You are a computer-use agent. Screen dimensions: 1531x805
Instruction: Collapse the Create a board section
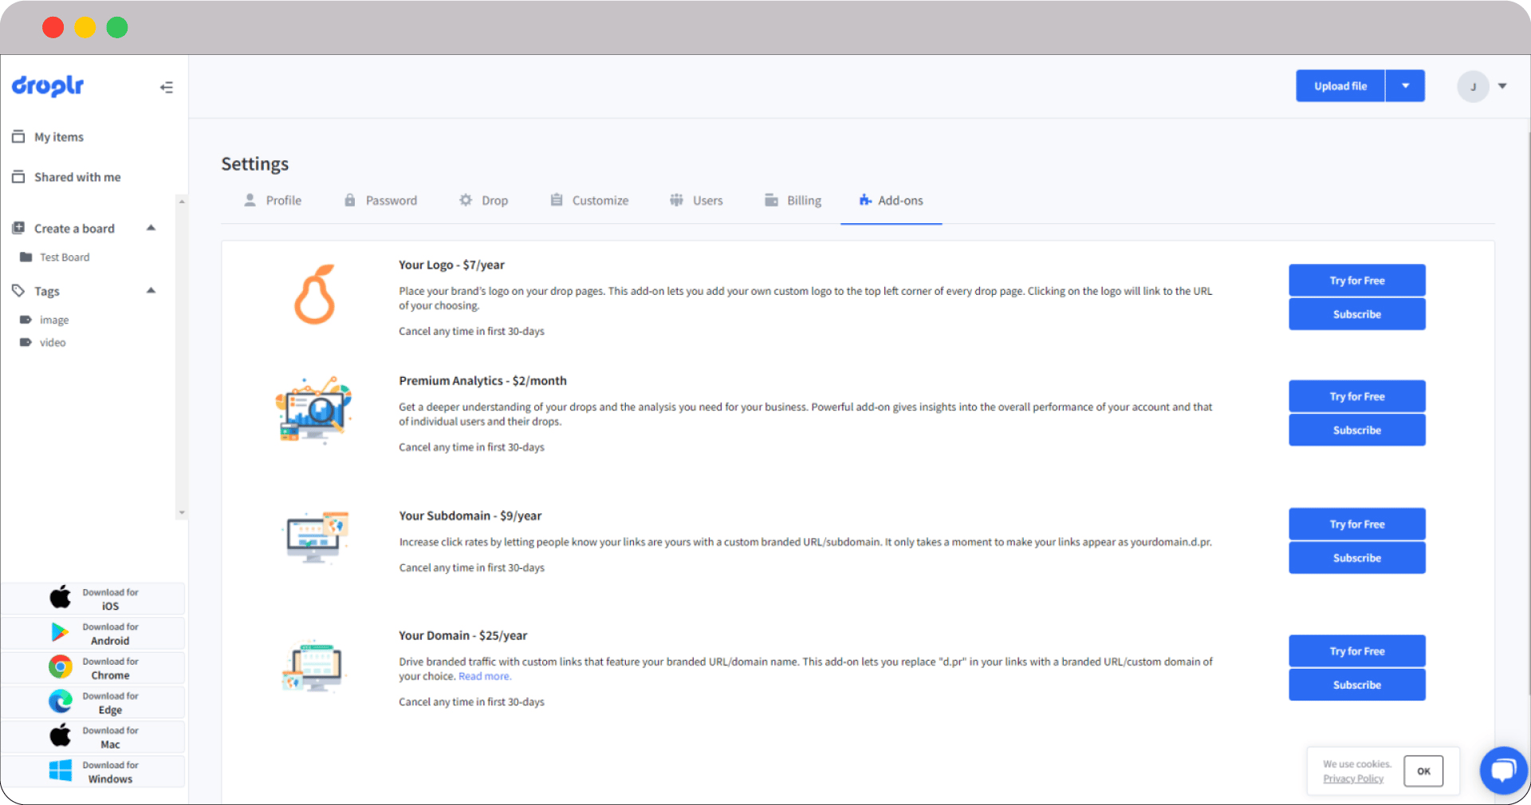pyautogui.click(x=151, y=228)
